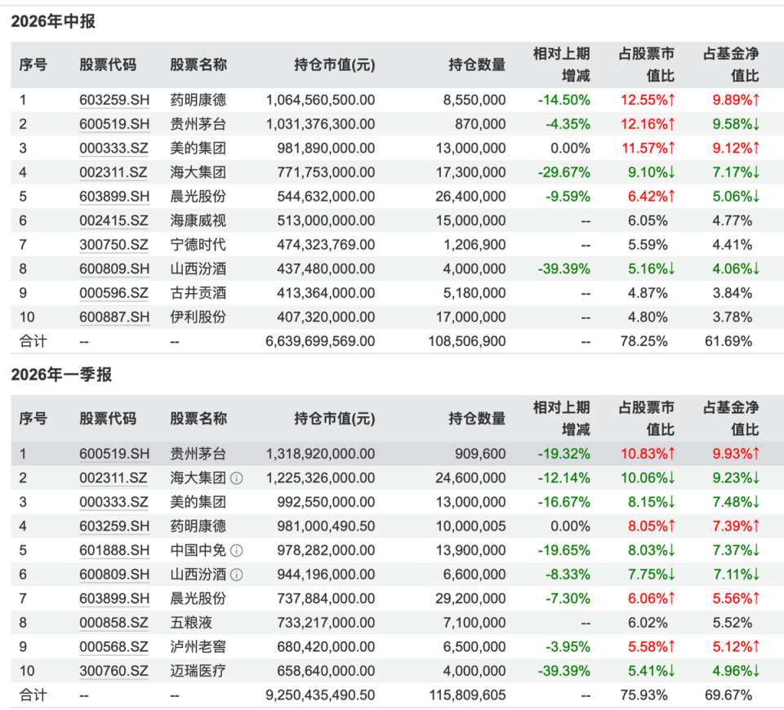The image size is (784, 710).
Task: Select 泸州老窖 stock name
Action: pos(198,647)
